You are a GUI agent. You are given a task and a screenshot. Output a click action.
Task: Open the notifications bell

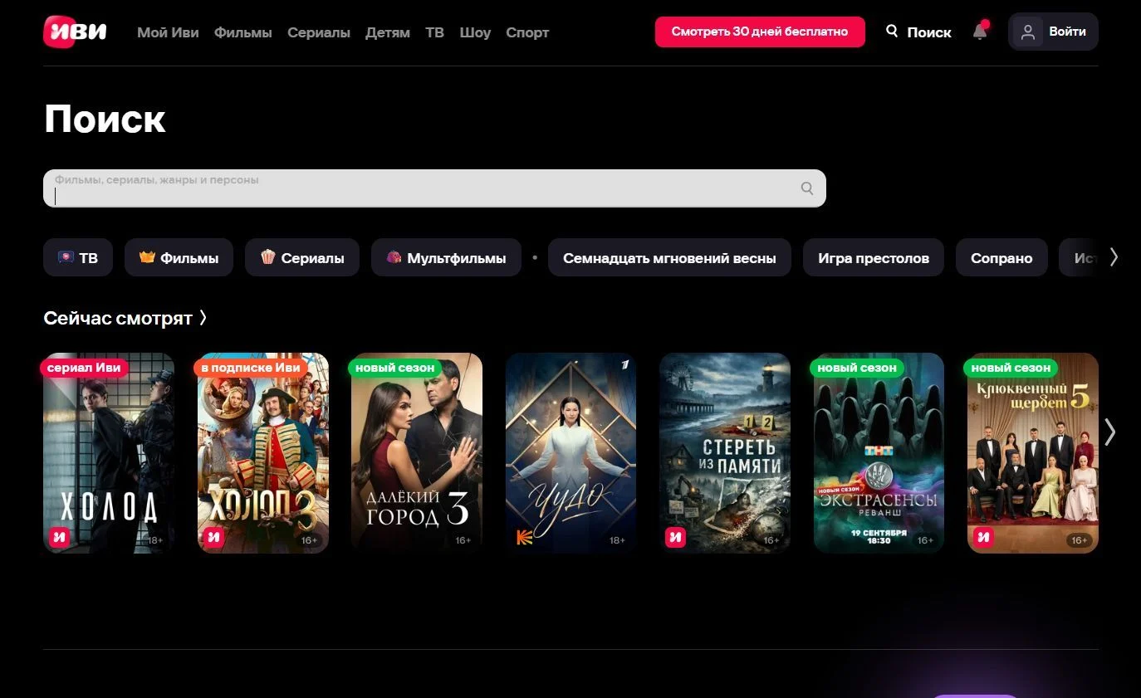980,32
